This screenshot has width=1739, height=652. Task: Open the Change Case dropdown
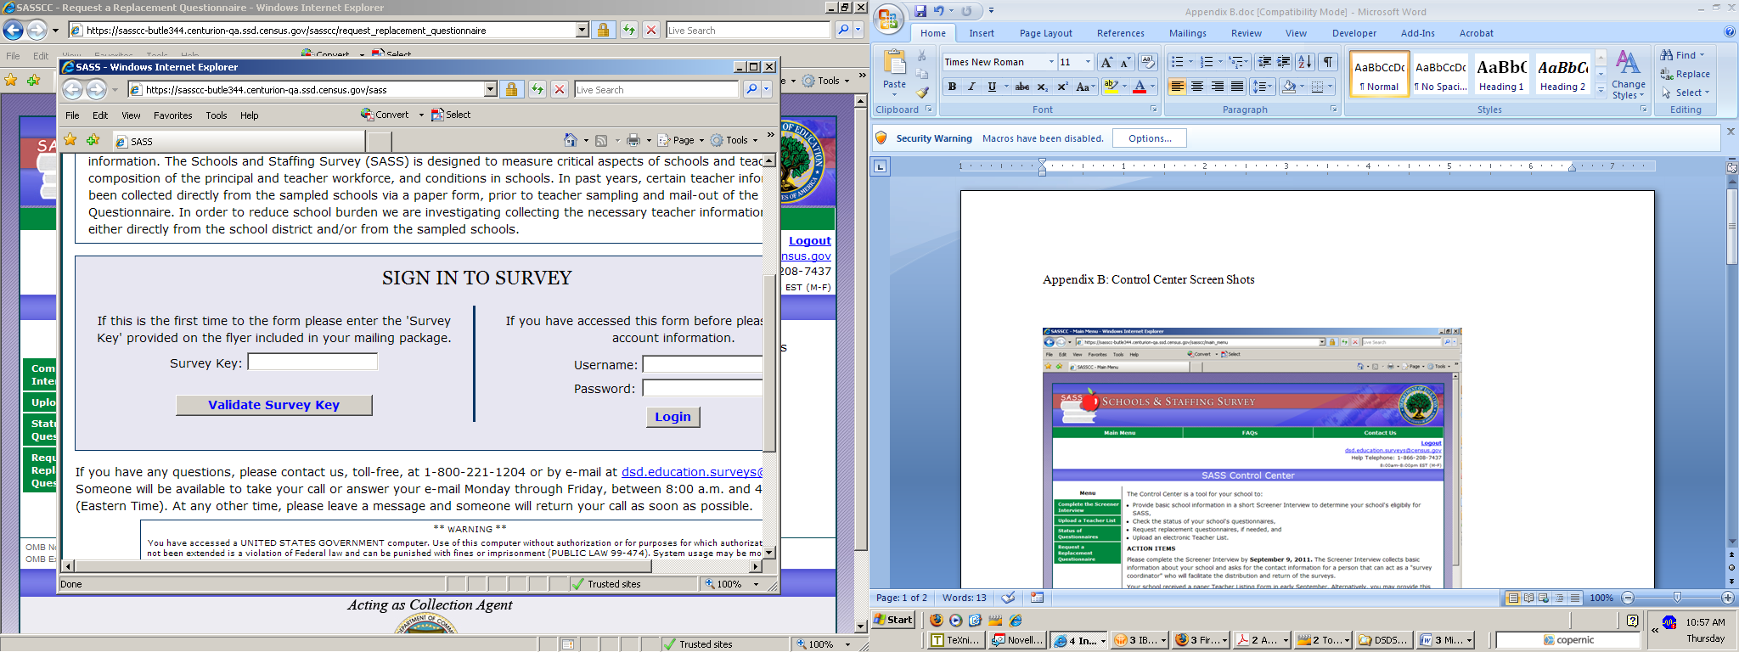(1083, 87)
